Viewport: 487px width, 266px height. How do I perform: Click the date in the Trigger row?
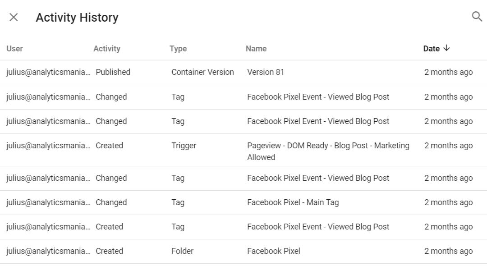(448, 146)
